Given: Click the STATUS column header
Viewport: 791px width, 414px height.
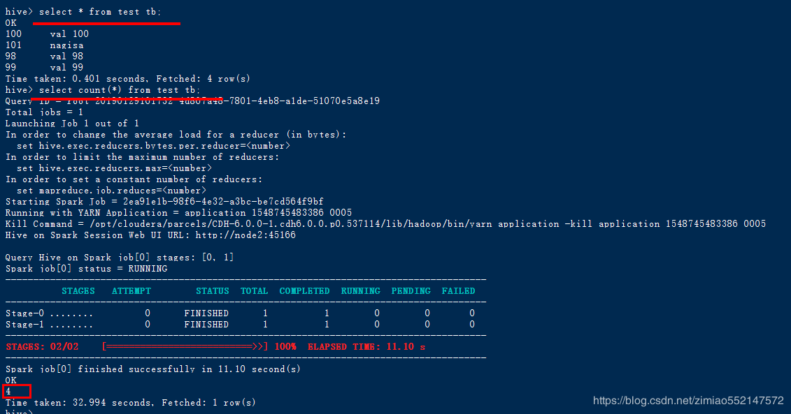Looking at the screenshot, I should point(213,291).
